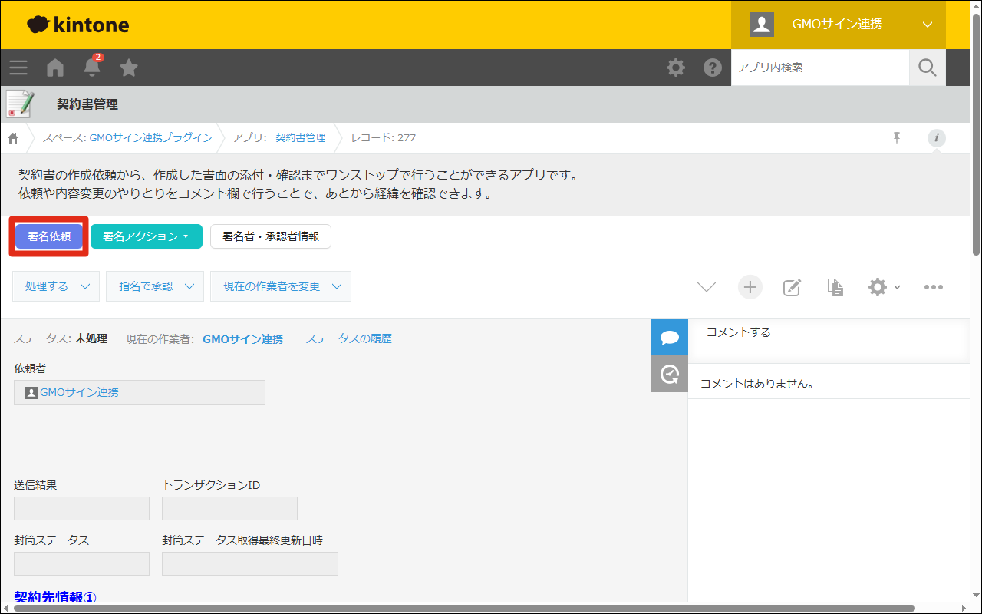The height and width of the screenshot is (614, 982).
Task: Show the comments speech bubble tab
Action: point(670,337)
